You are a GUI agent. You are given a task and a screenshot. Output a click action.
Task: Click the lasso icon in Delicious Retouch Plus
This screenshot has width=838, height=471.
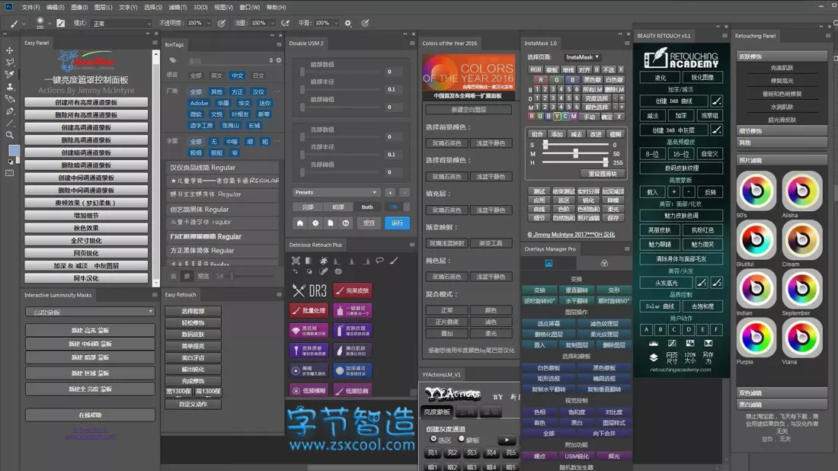click(379, 261)
